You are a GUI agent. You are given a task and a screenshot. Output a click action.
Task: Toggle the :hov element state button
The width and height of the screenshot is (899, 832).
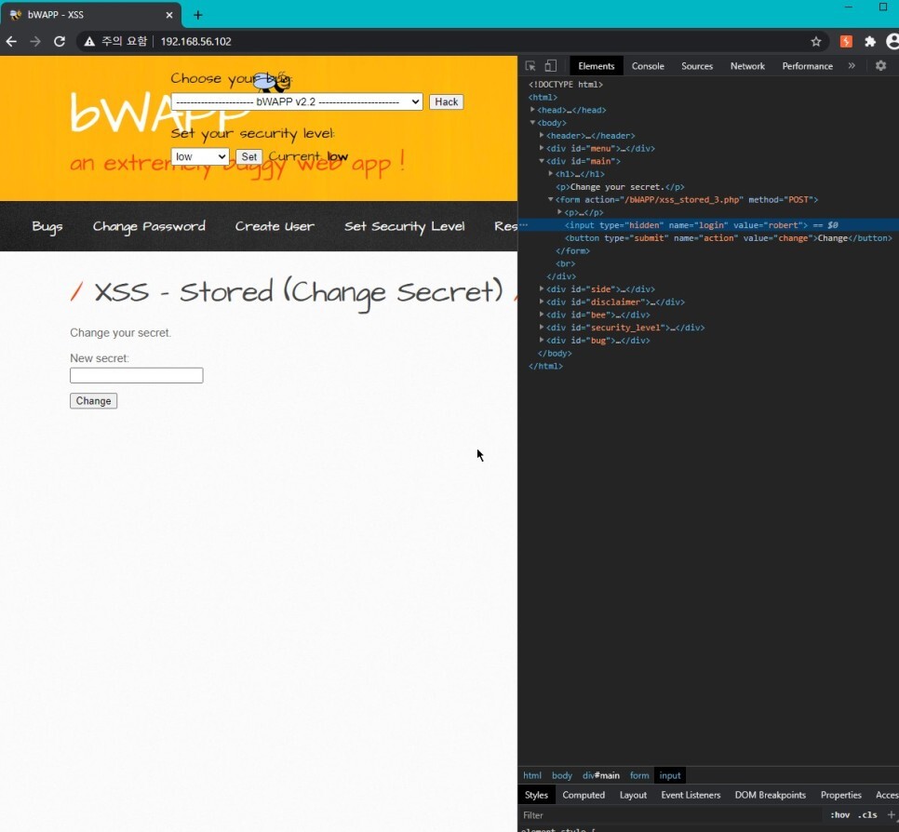840,815
